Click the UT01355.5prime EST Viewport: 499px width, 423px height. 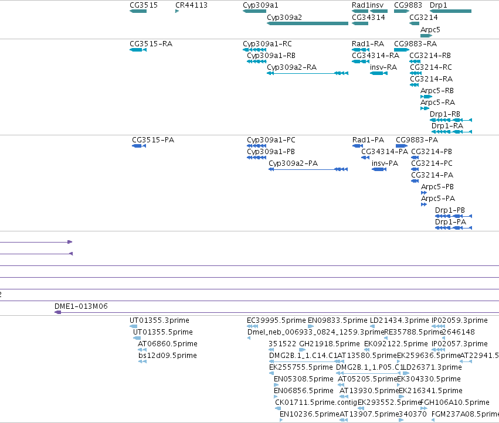[x=162, y=332]
